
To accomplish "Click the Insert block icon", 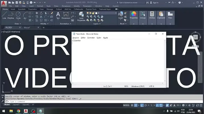I will click(x=121, y=15).
